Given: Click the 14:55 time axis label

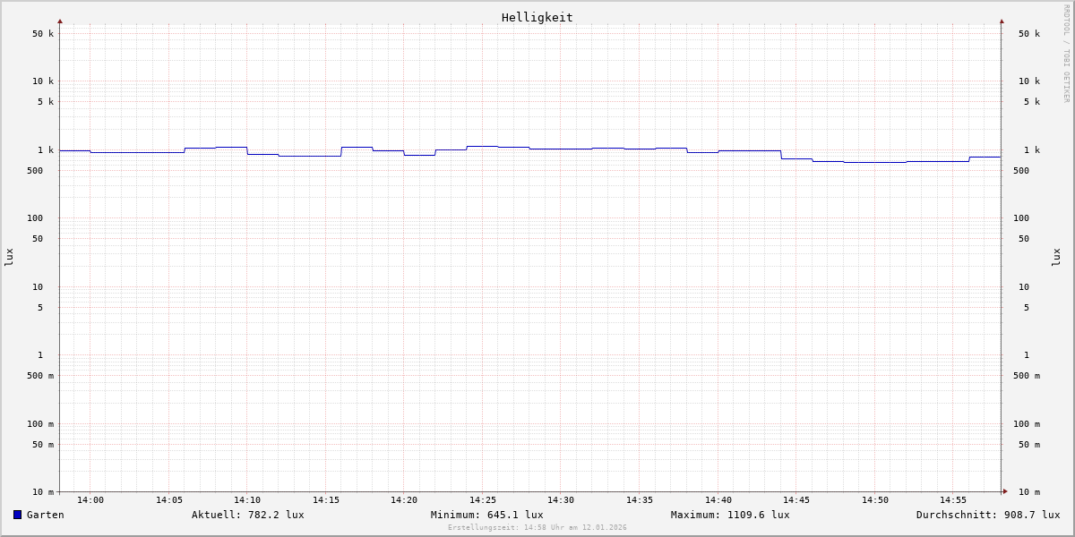Looking at the screenshot, I should click(x=953, y=500).
